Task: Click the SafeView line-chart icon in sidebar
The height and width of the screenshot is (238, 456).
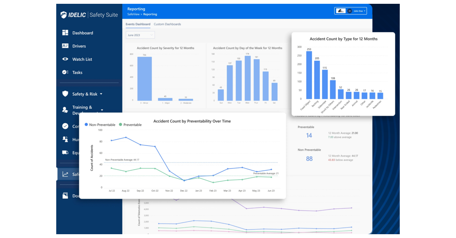Action: 66,174
